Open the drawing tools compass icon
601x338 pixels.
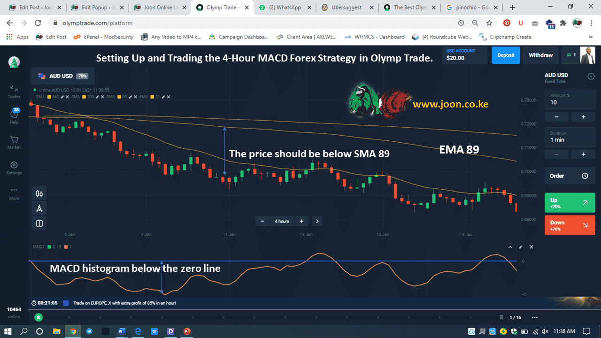pos(39,208)
